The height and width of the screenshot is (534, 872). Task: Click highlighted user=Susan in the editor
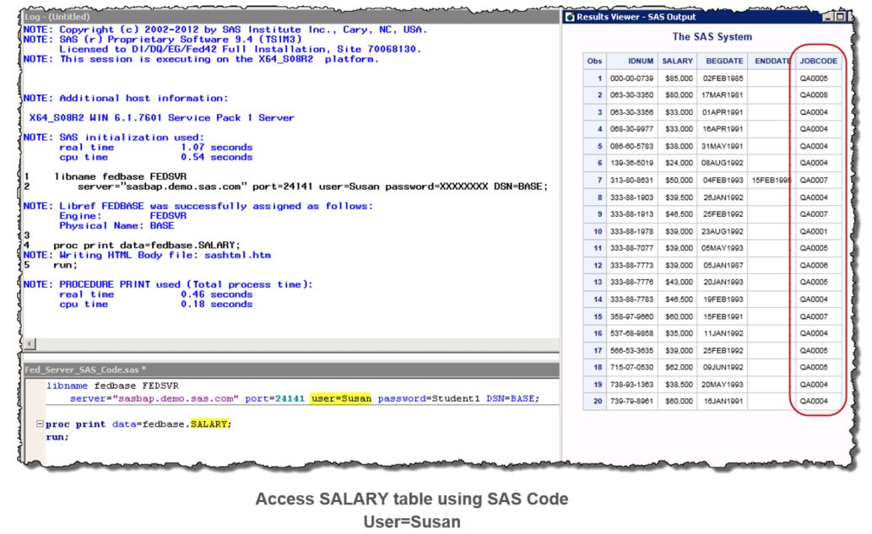[x=341, y=398]
